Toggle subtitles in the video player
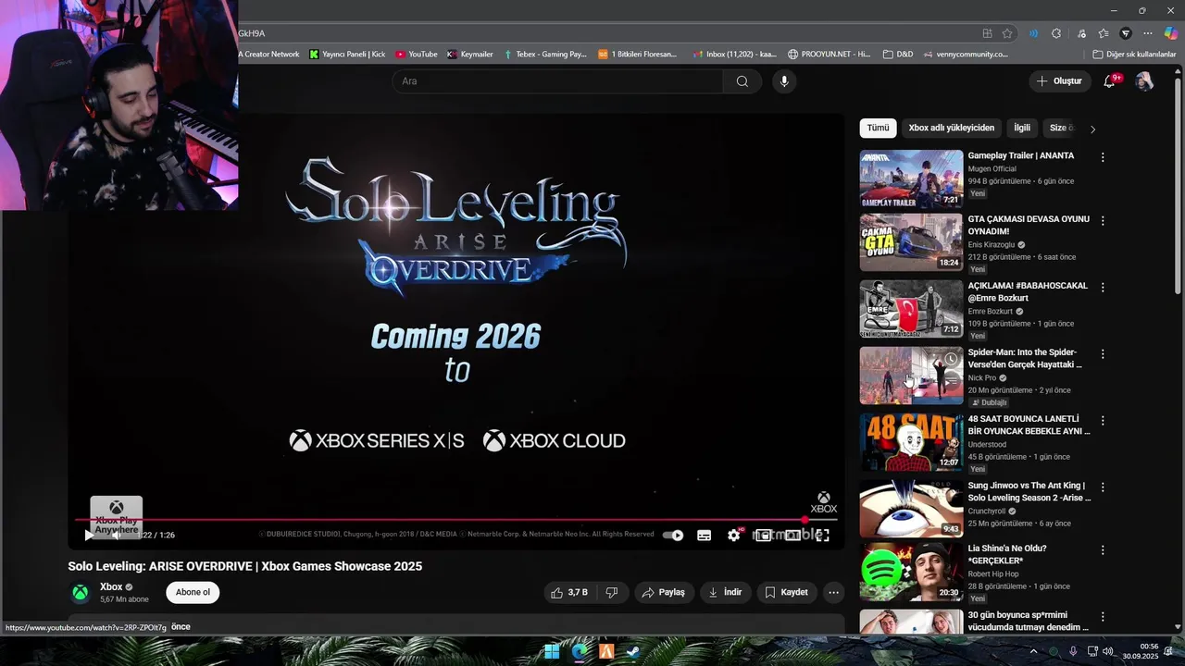1185x666 pixels. click(x=704, y=535)
